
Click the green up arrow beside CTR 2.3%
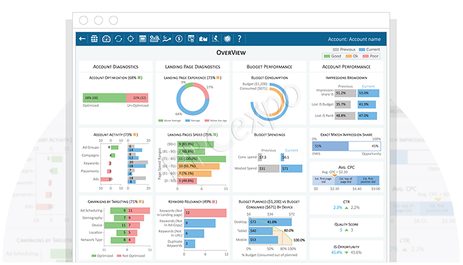coord(347,208)
